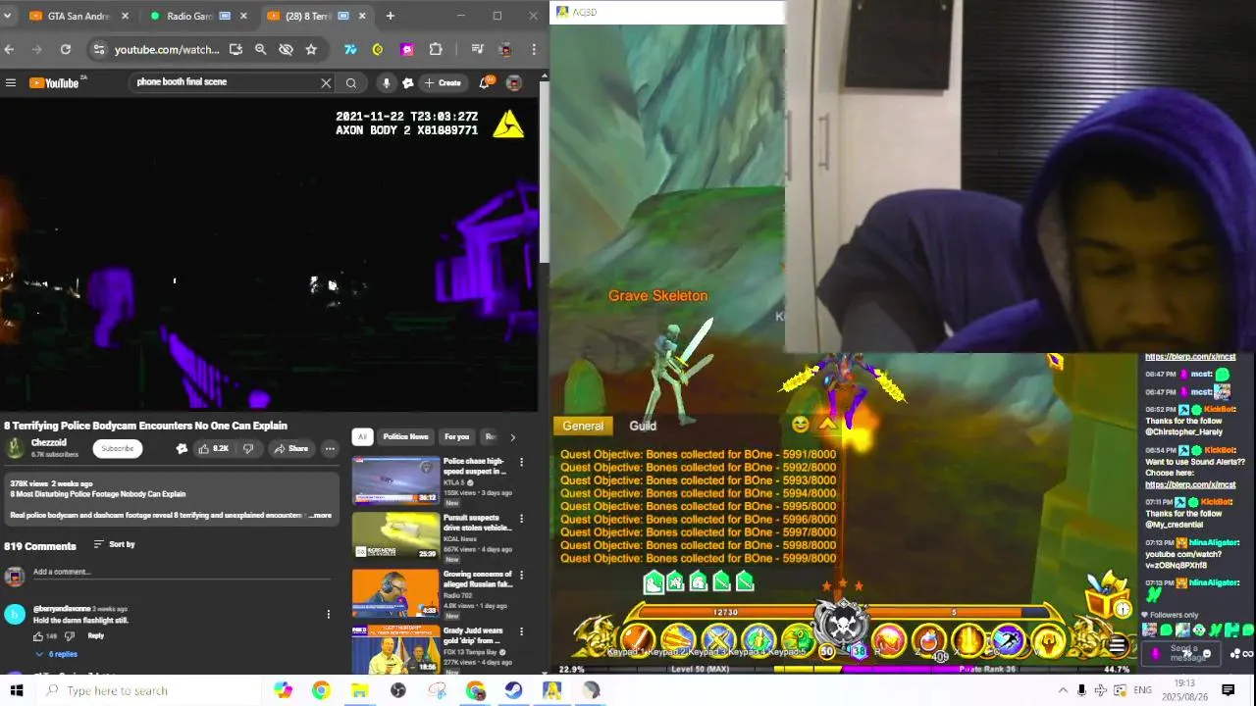Open Steam from the taskbar
The width and height of the screenshot is (1256, 706).
513,690
